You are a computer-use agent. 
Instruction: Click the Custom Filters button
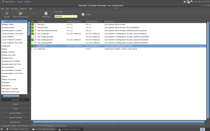(x=15, y=113)
